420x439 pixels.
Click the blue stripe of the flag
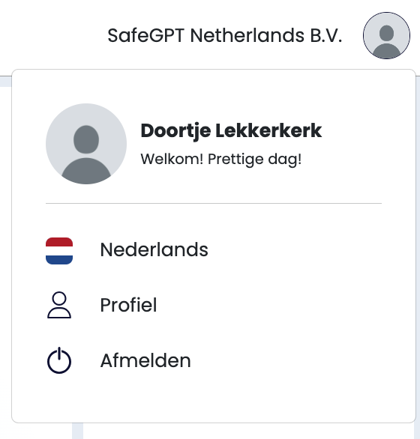[x=59, y=260]
